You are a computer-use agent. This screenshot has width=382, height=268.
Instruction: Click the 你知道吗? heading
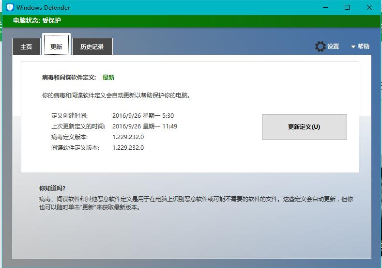point(52,188)
